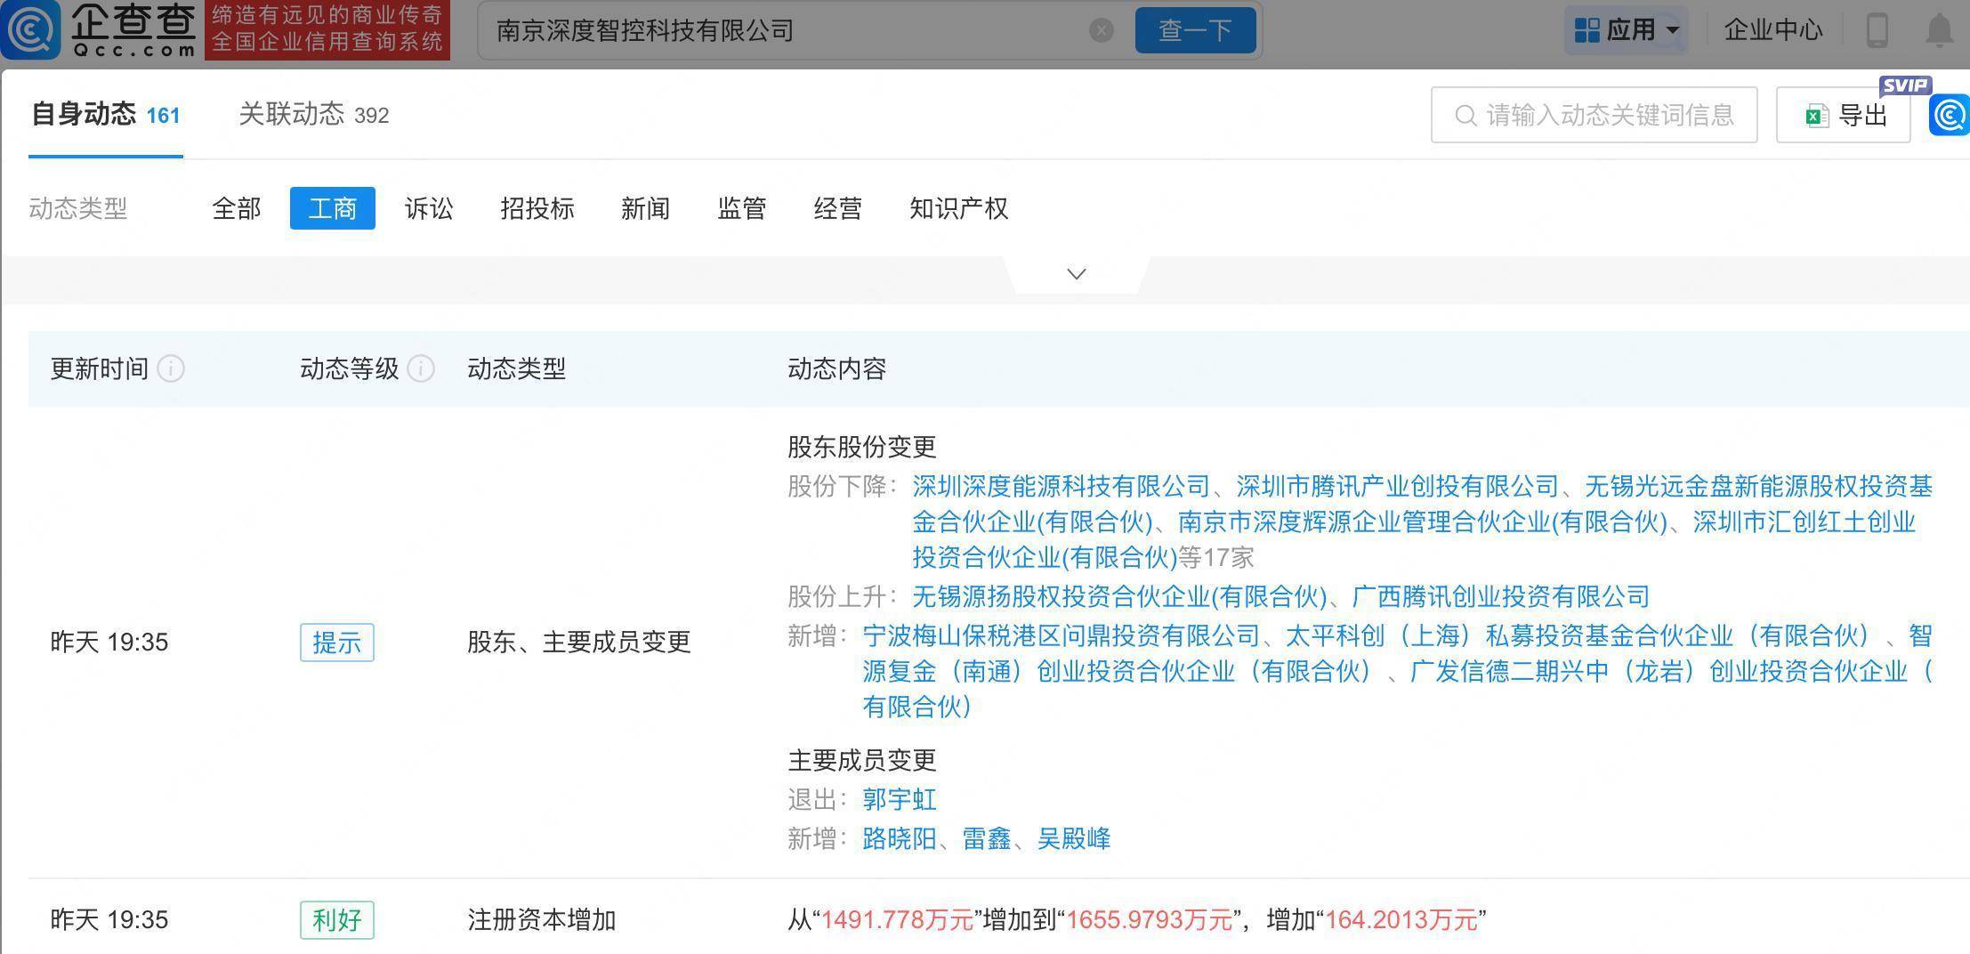Viewport: 1970px width, 954px height.
Task: Open the 郭宇虹 person link
Action: coord(900,799)
